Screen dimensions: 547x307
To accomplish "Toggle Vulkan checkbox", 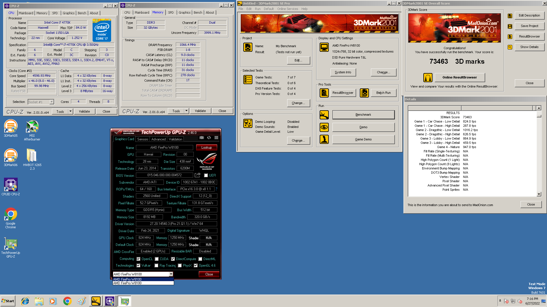I will pyautogui.click(x=138, y=265).
